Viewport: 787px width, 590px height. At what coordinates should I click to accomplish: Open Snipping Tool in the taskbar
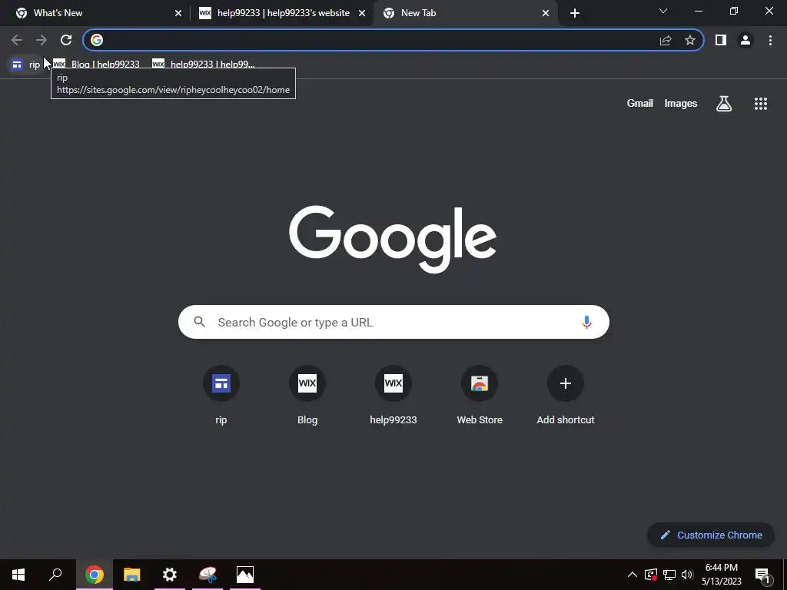[208, 575]
